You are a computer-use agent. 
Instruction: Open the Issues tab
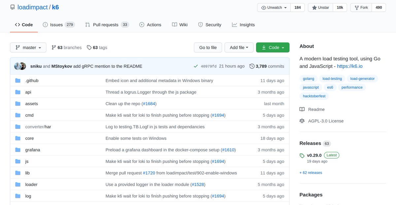[59, 25]
